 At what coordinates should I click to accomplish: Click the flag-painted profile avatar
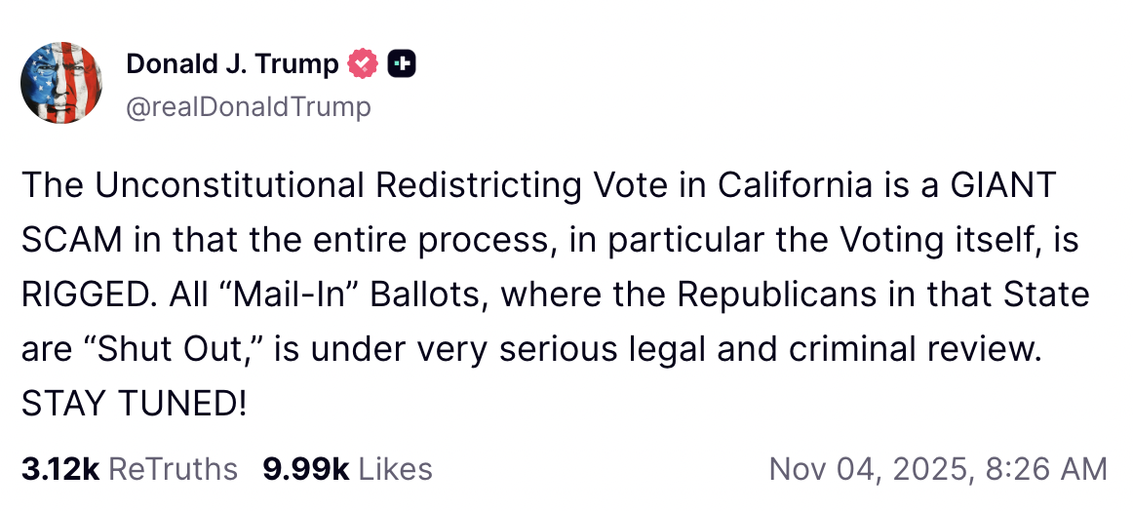click(x=63, y=82)
